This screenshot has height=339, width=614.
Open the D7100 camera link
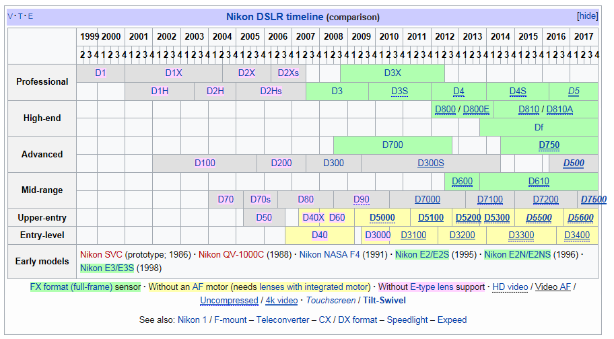tap(490, 199)
